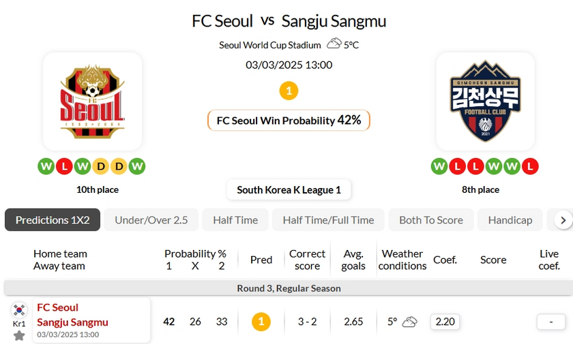Click the South Korea flag icon

[x=19, y=310]
